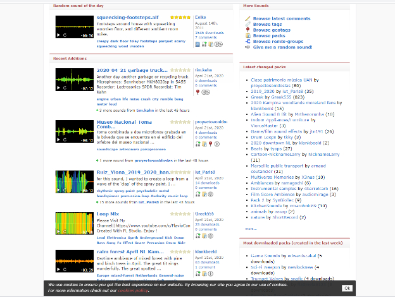Open Marseille public transport pack
Screen dimensions: 395x300
(x=277, y=166)
